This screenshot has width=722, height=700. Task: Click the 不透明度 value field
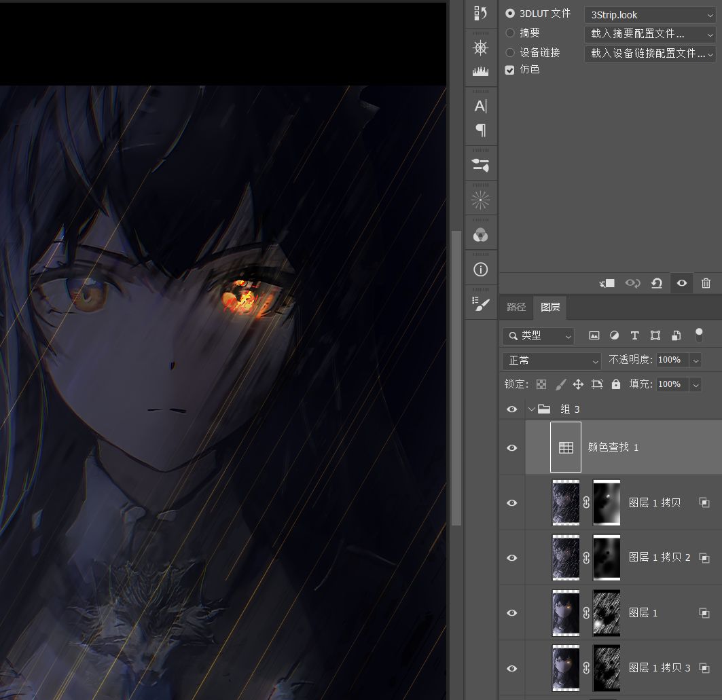(672, 360)
